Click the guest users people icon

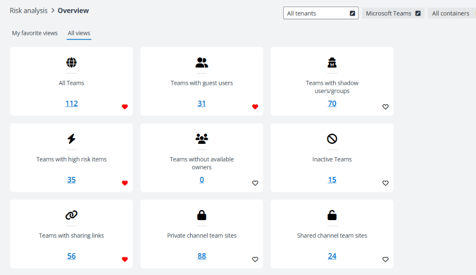[x=202, y=63]
